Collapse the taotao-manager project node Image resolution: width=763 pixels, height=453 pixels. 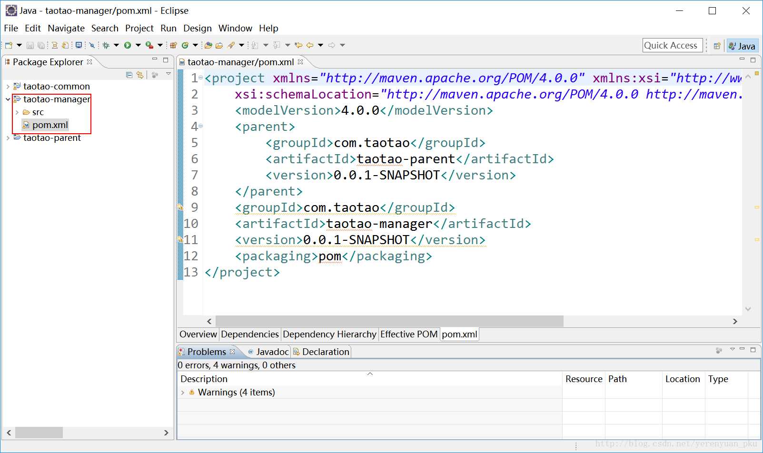tap(8, 99)
